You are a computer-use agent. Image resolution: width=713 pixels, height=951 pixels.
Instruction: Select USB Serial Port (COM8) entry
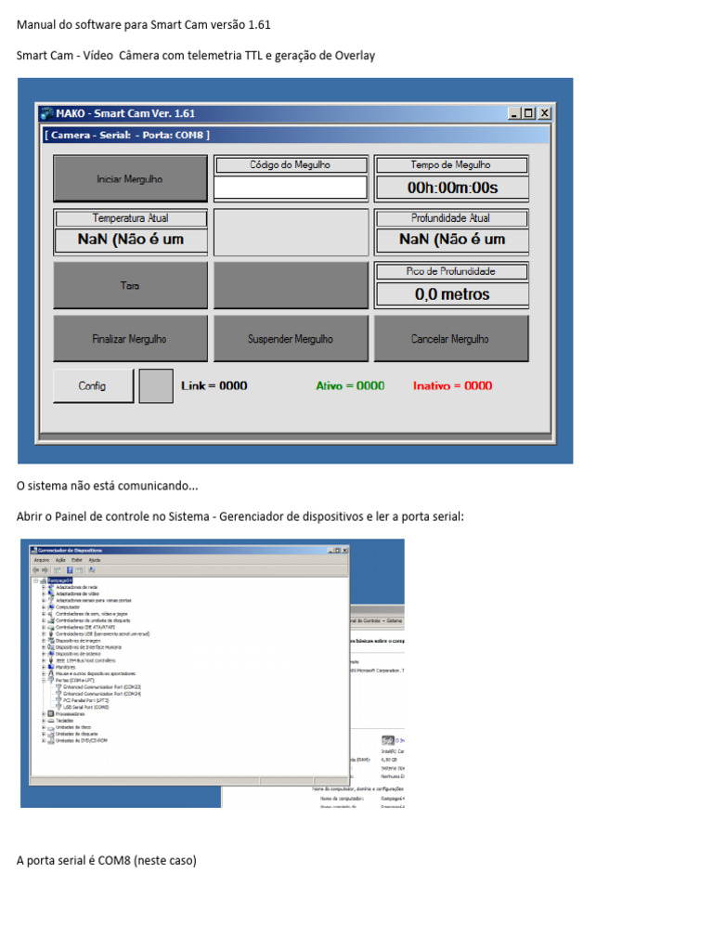(86, 707)
